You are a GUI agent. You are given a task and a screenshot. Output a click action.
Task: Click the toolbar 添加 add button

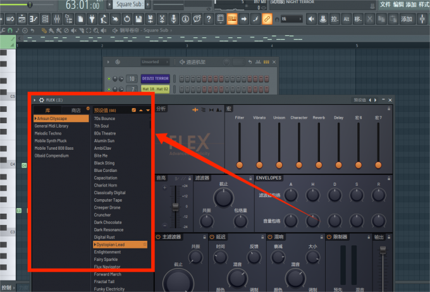(407, 19)
